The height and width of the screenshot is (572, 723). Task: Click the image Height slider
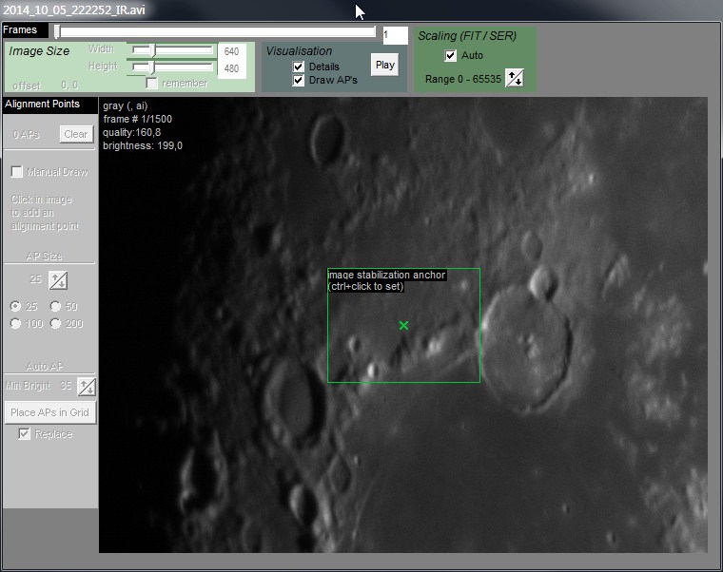[x=171, y=67]
